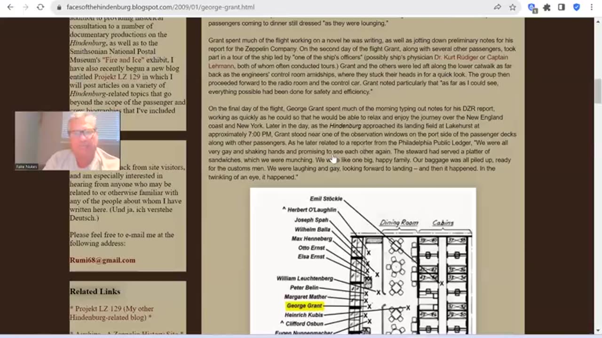Click the William Leuchtenberg label
602x338 pixels.
coord(304,278)
